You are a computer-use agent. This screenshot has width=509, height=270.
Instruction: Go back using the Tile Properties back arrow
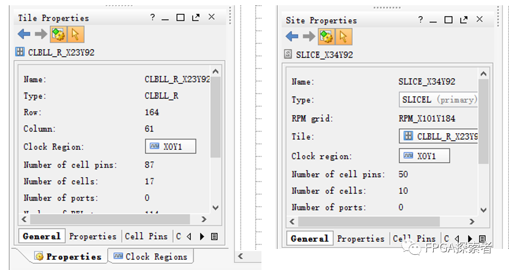(x=24, y=34)
